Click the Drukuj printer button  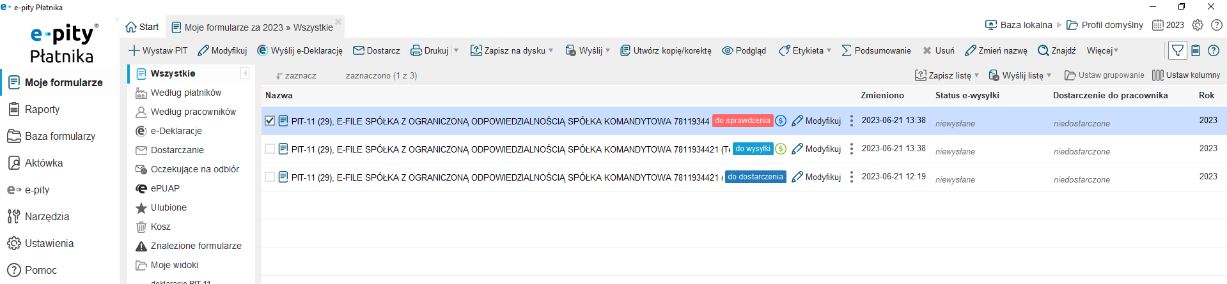(x=429, y=50)
